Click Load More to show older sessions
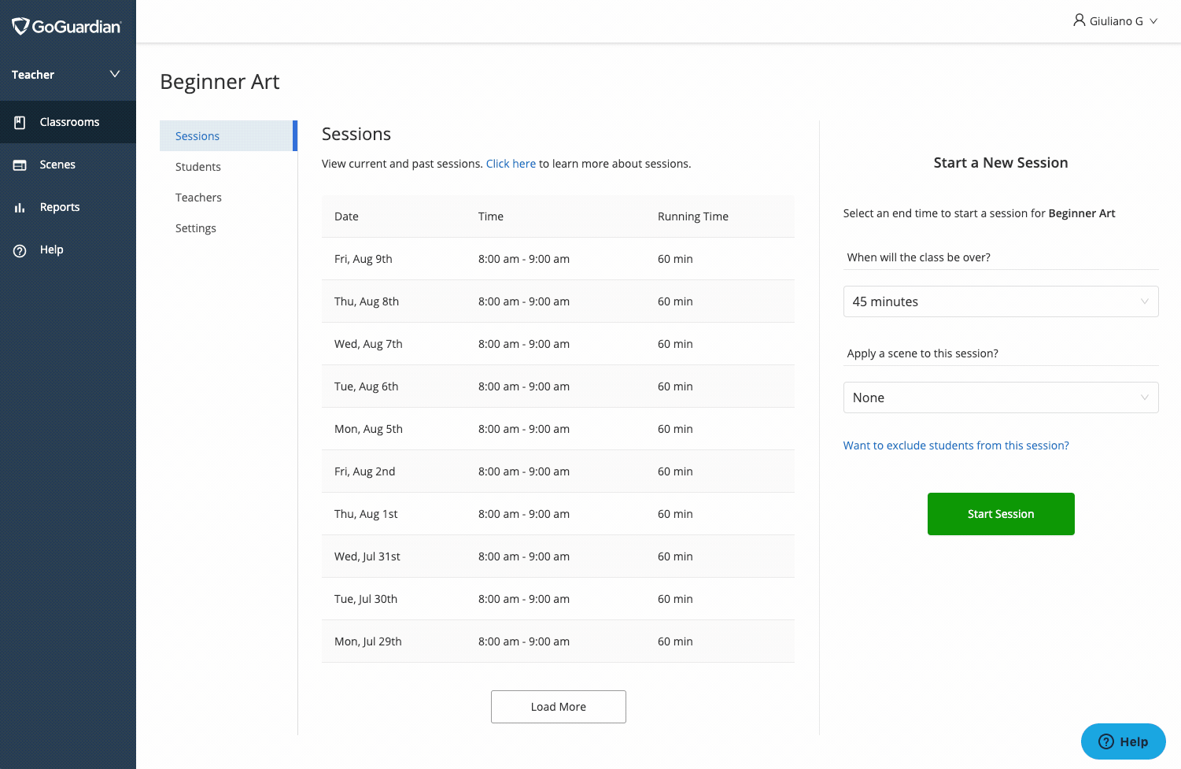Screen dimensions: 1181x769 (x=558, y=707)
